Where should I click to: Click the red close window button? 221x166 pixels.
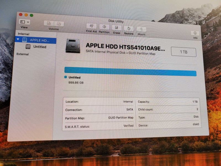point(20,14)
